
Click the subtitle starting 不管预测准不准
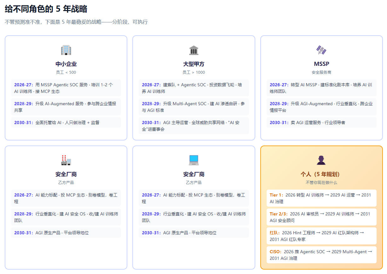[x=76, y=22]
